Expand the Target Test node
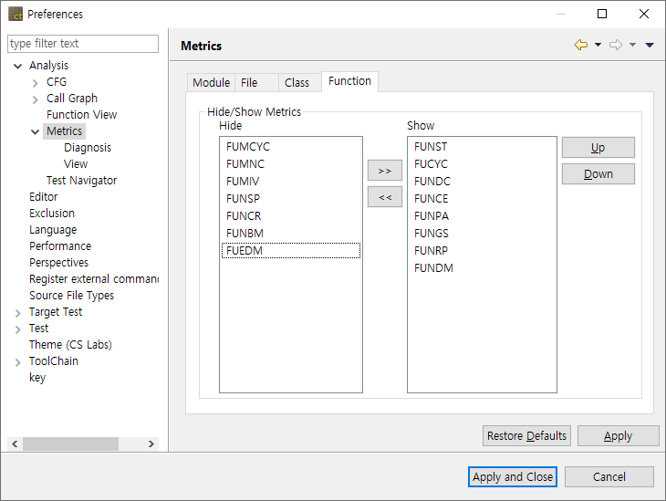Image resolution: width=666 pixels, height=501 pixels. (18, 312)
